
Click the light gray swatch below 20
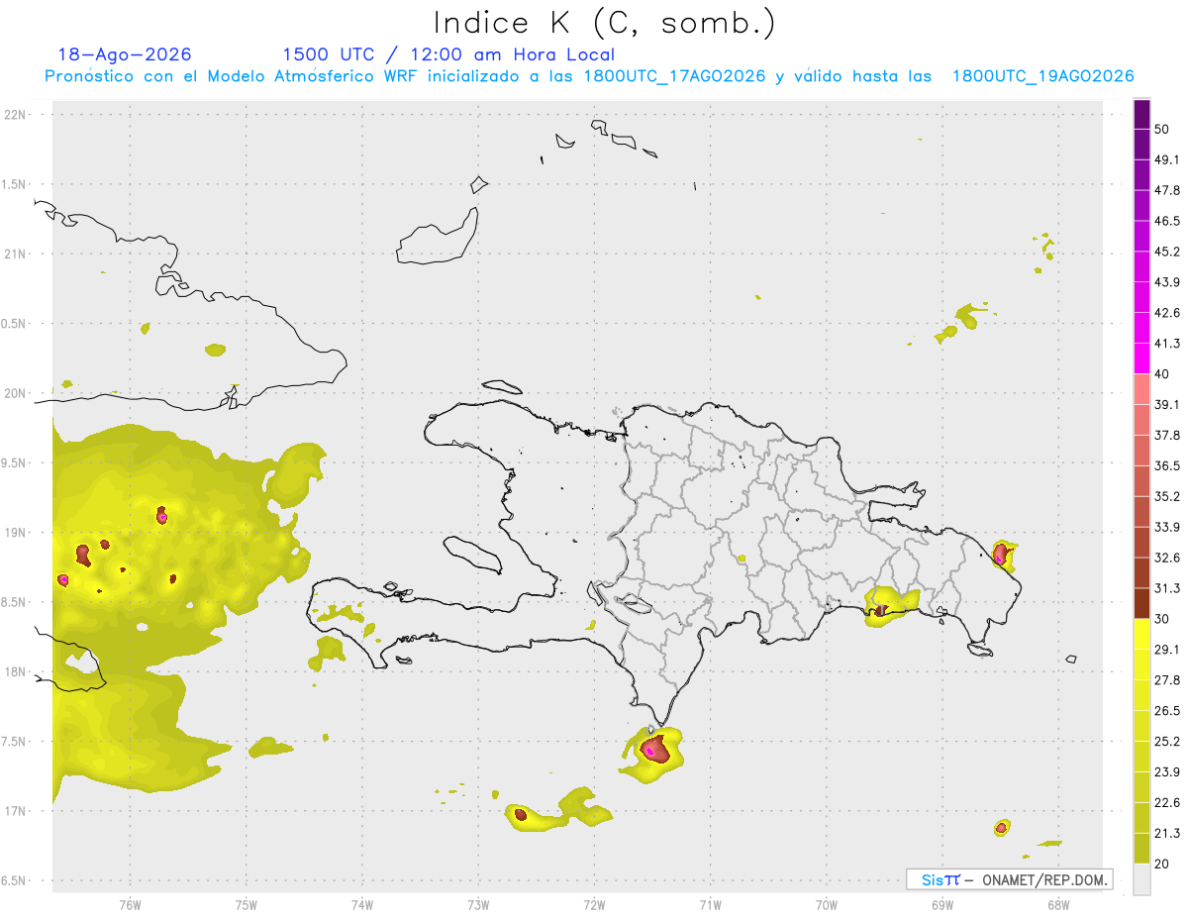click(1142, 878)
